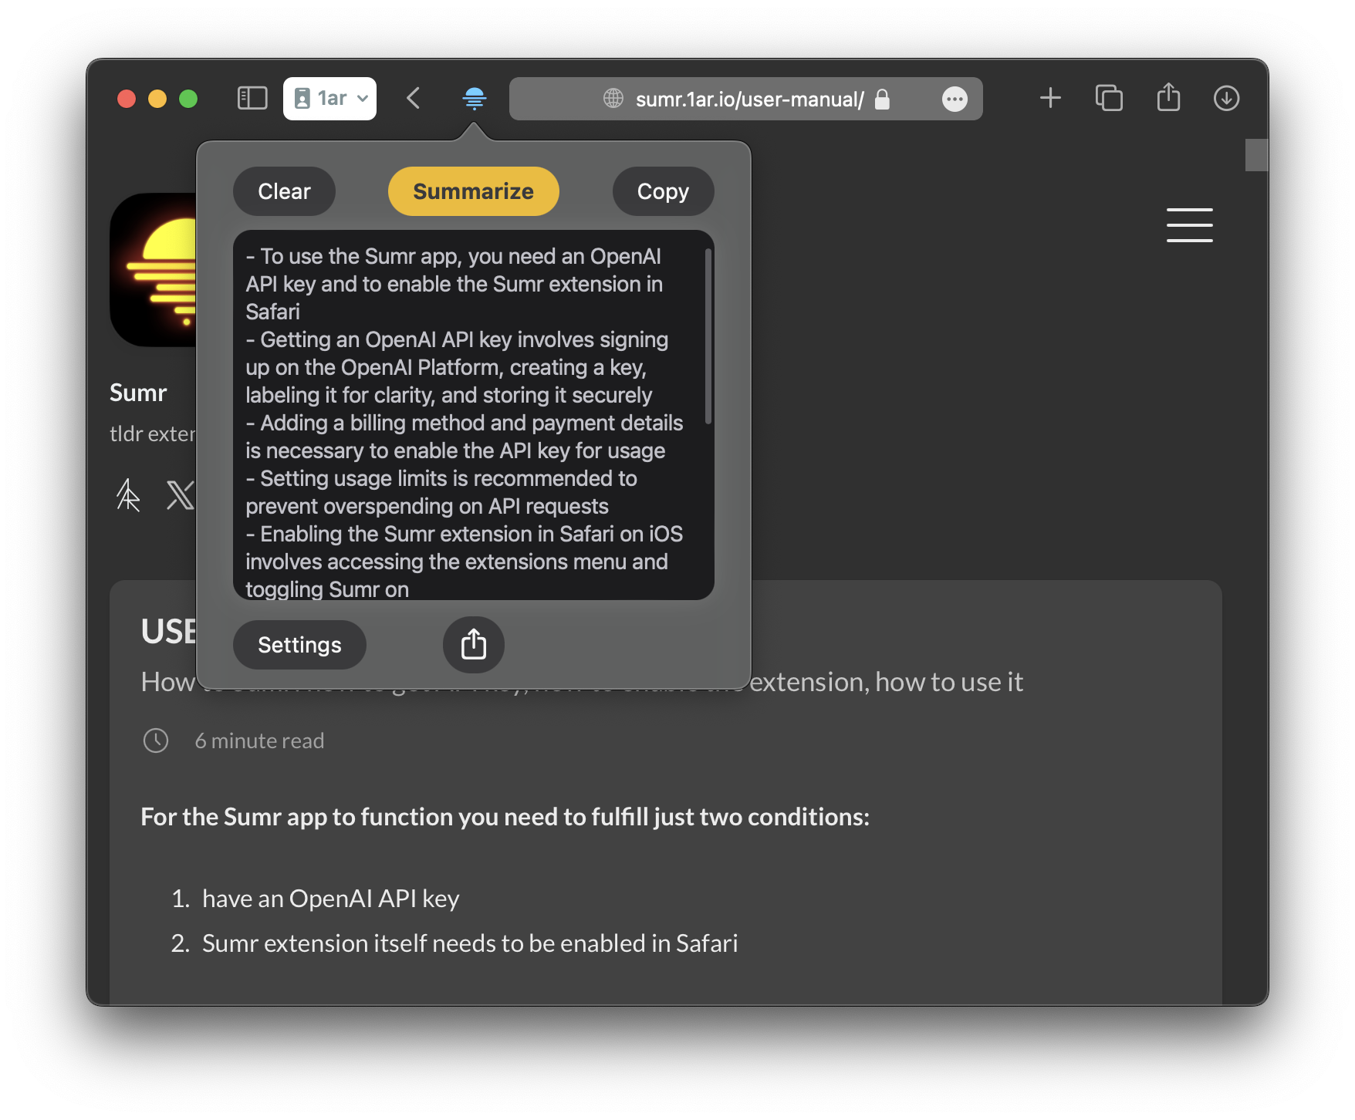The width and height of the screenshot is (1355, 1120).
Task: Close the window with red button
Action: [127, 99]
